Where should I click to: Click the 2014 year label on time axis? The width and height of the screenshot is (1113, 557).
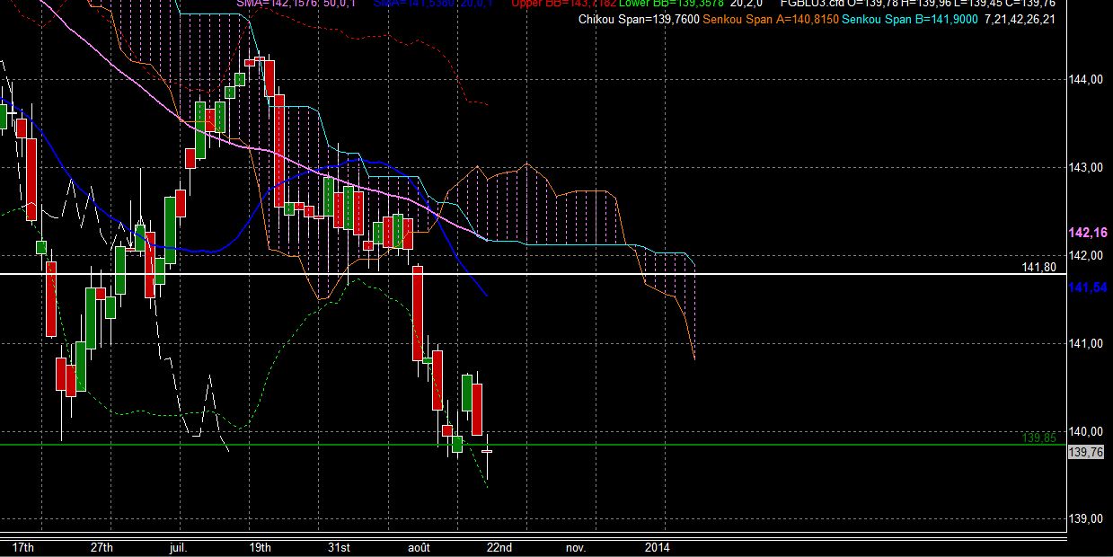pos(658,547)
